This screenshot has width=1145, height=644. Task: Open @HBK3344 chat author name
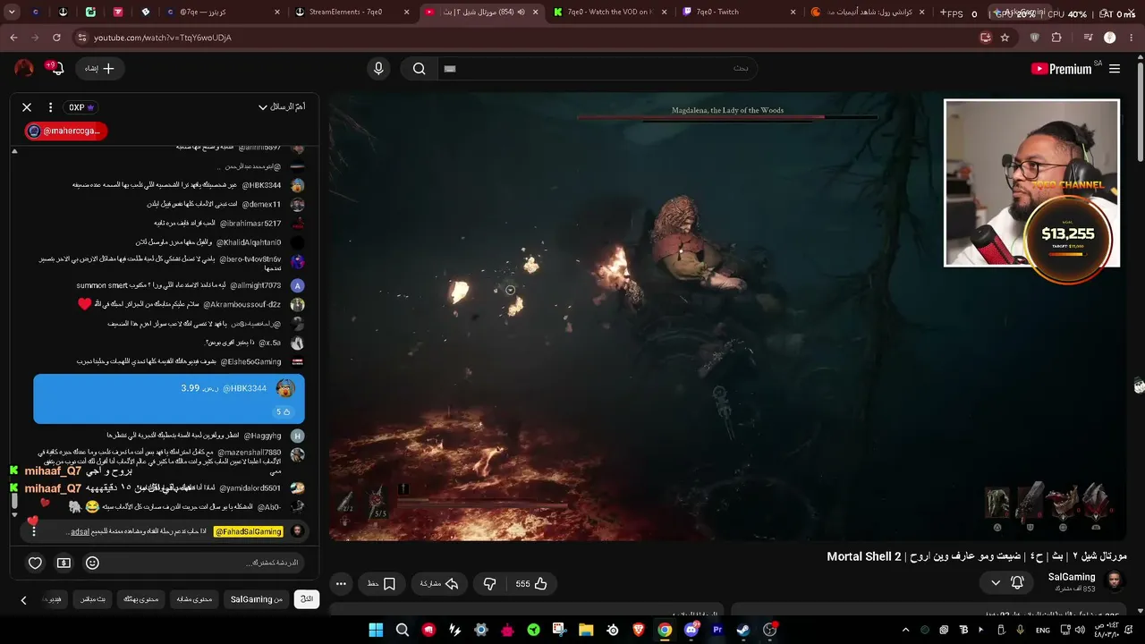point(263,185)
